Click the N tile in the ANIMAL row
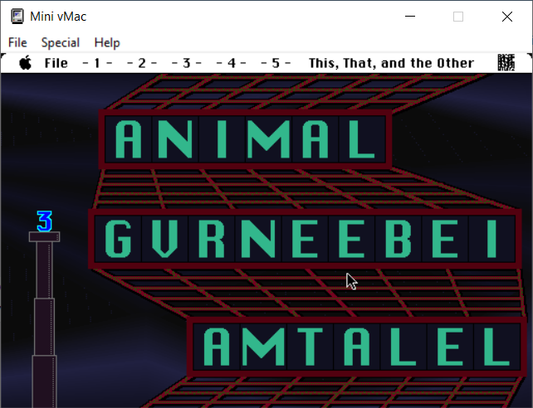Screen dimensions: 533x408 point(175,139)
